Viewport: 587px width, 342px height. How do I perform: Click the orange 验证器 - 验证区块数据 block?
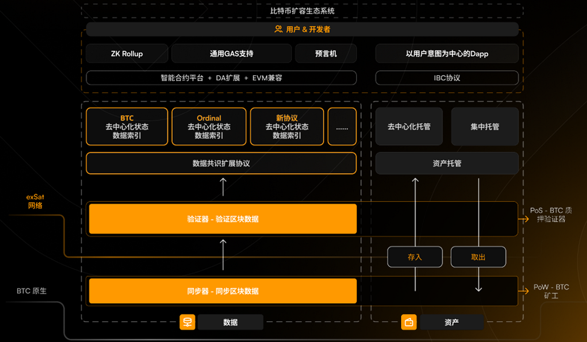pyautogui.click(x=223, y=219)
